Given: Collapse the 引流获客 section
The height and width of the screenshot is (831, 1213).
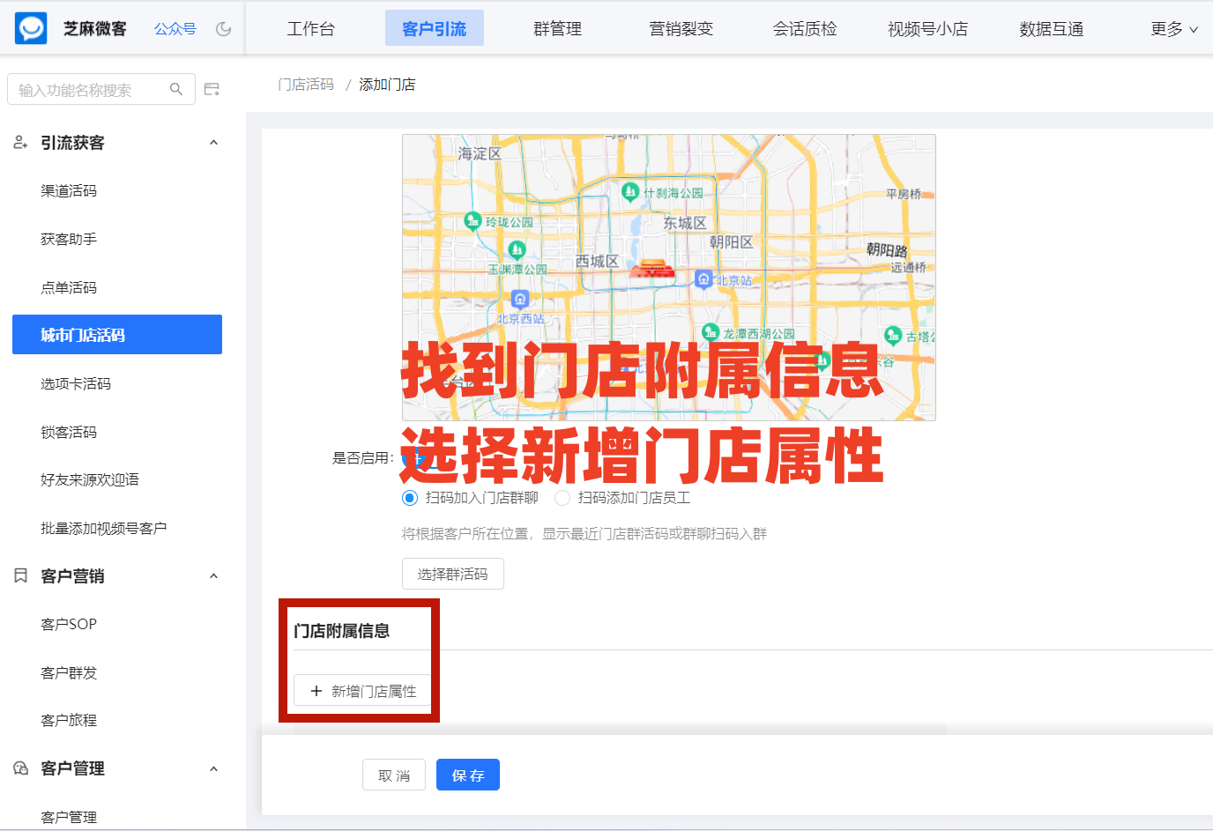Looking at the screenshot, I should pos(213,143).
